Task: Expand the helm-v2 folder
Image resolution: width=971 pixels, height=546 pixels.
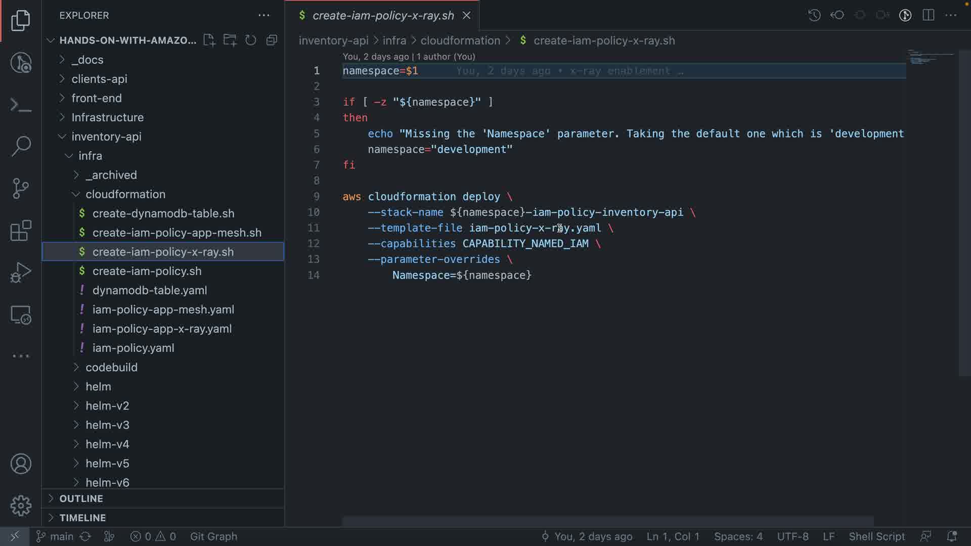Action: point(107,406)
